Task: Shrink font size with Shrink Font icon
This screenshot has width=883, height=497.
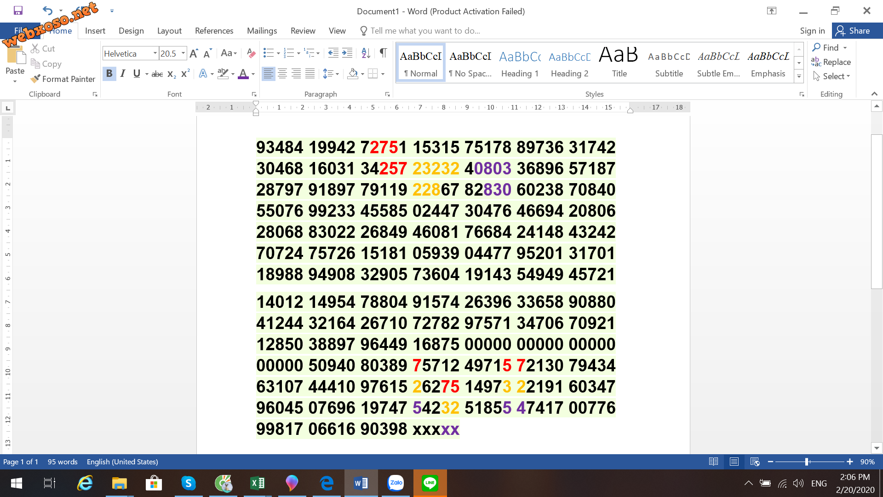Action: tap(207, 53)
